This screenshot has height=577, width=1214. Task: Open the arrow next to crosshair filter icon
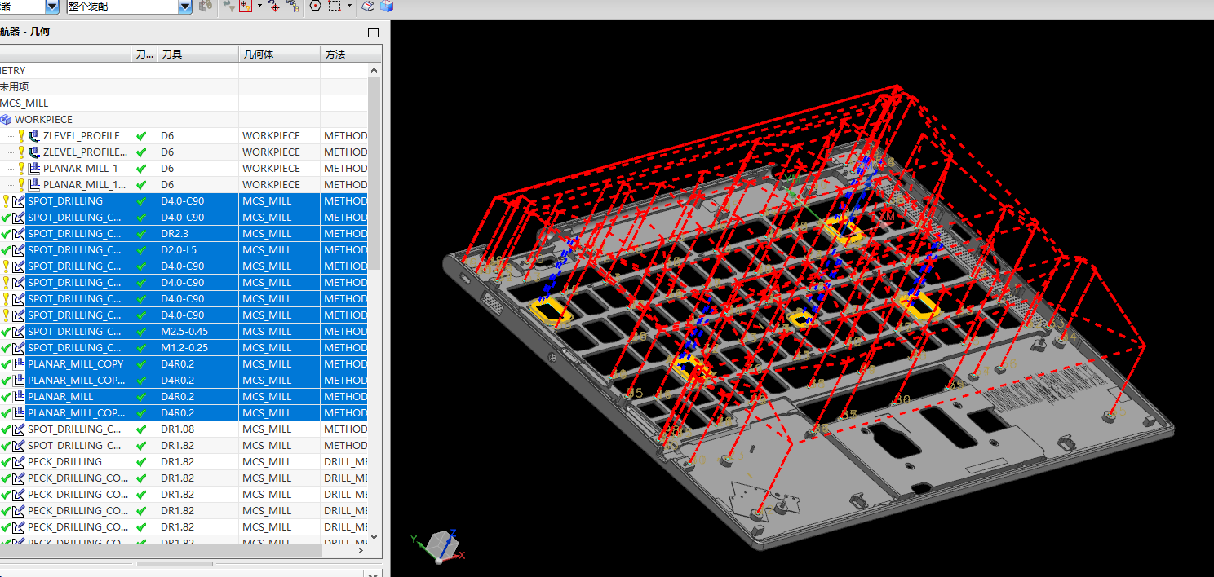[259, 6]
